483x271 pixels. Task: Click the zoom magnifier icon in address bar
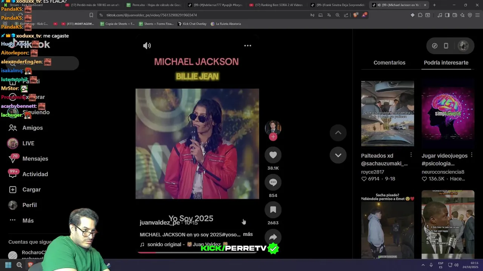[x=337, y=15]
